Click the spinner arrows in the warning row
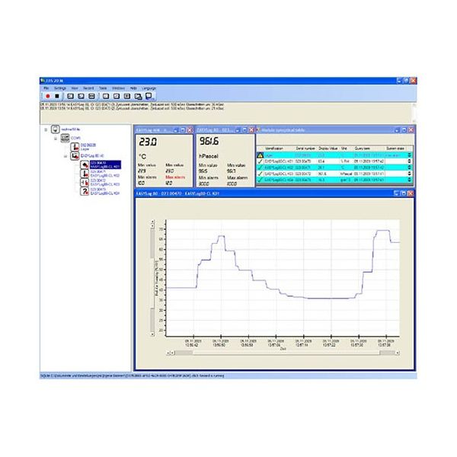This screenshot has height=457, width=457. [x=409, y=155]
